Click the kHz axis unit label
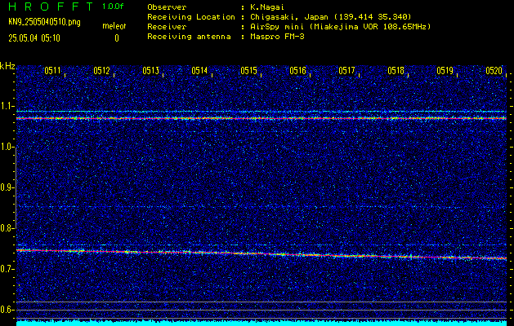Viewport: 514px width, 326px height. click(x=7, y=66)
